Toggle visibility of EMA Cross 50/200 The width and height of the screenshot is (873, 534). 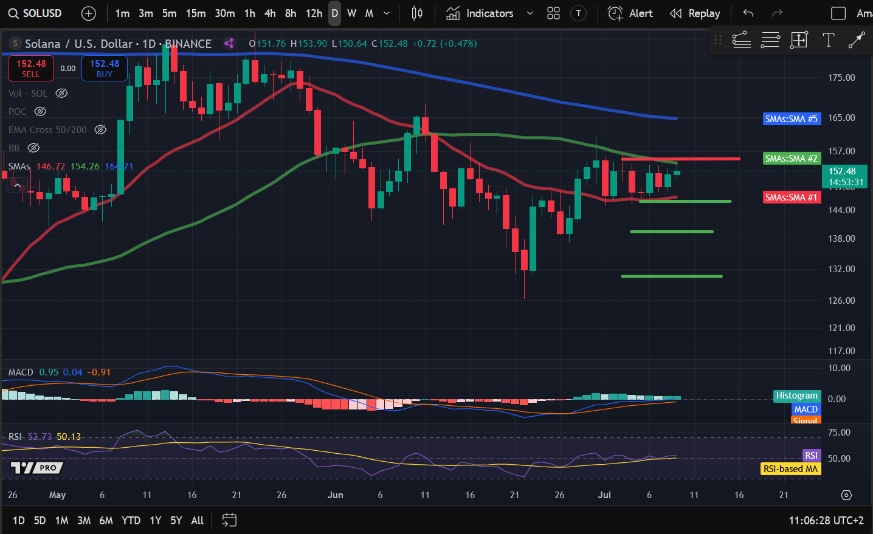[x=101, y=129]
